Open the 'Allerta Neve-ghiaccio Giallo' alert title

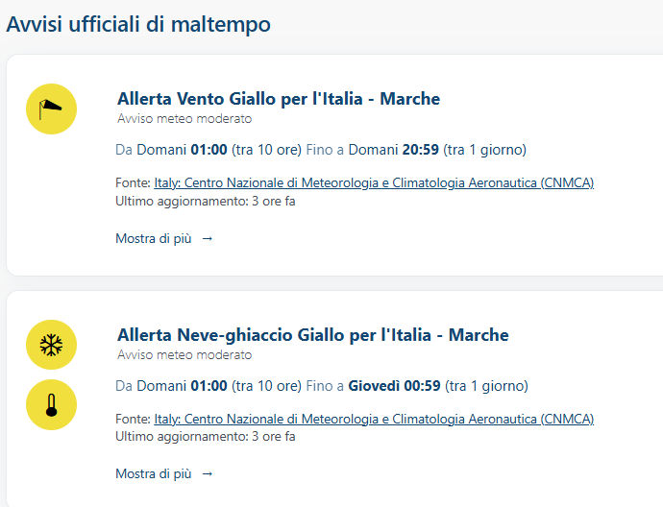tap(312, 335)
